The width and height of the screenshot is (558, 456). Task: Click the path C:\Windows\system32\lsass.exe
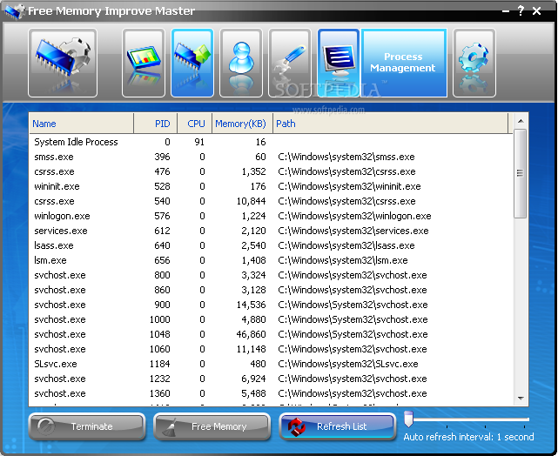(346, 245)
